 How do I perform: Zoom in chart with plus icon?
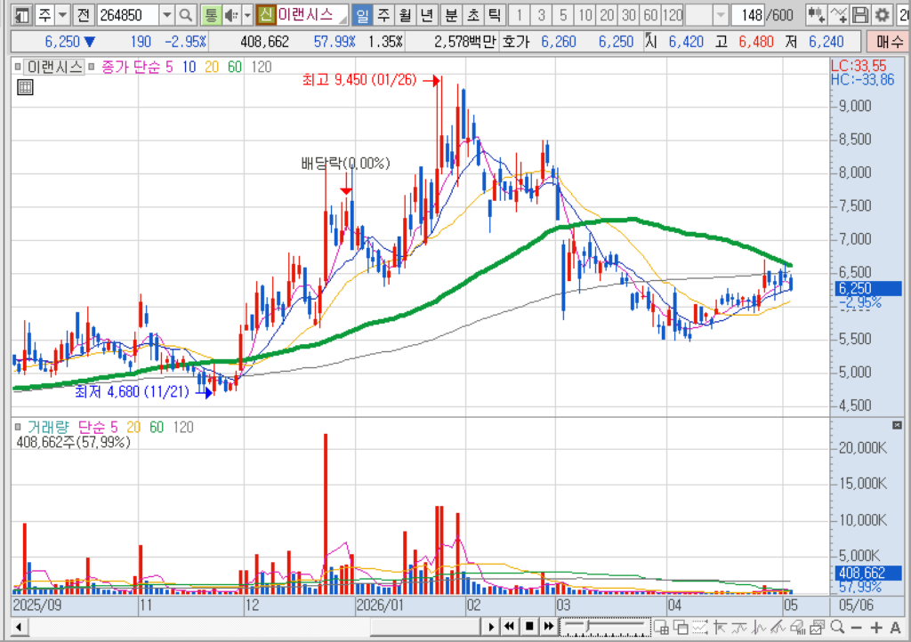click(875, 627)
